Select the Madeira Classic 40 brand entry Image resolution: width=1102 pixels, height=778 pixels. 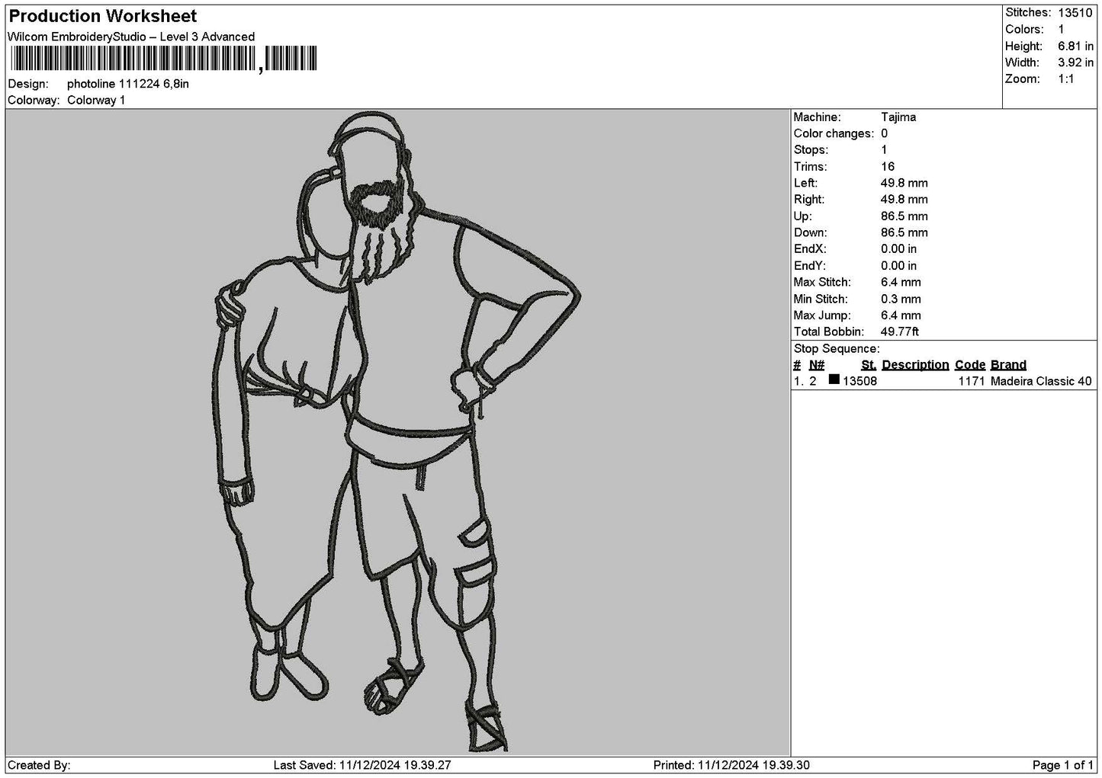[1041, 381]
